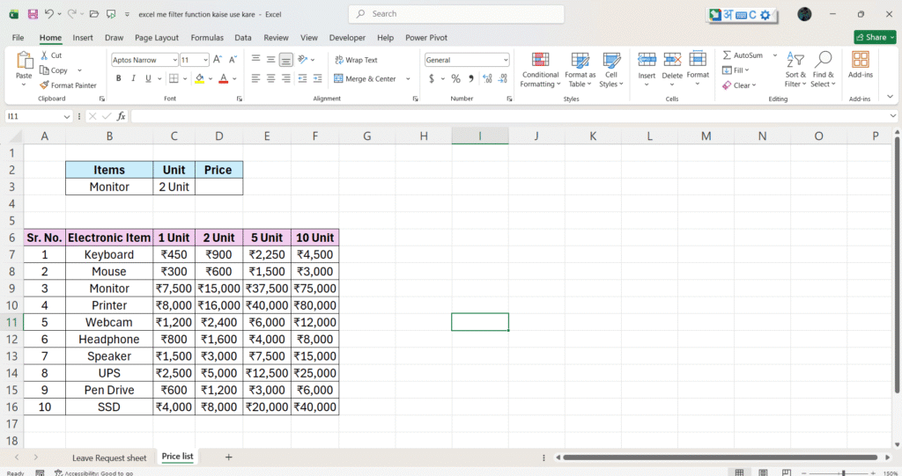The height and width of the screenshot is (476, 902).
Task: Click Decrease Indent icon
Action: pyautogui.click(x=303, y=78)
